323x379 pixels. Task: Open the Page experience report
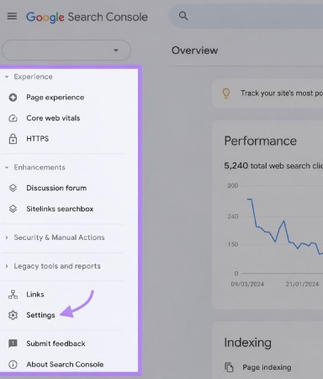tap(56, 98)
